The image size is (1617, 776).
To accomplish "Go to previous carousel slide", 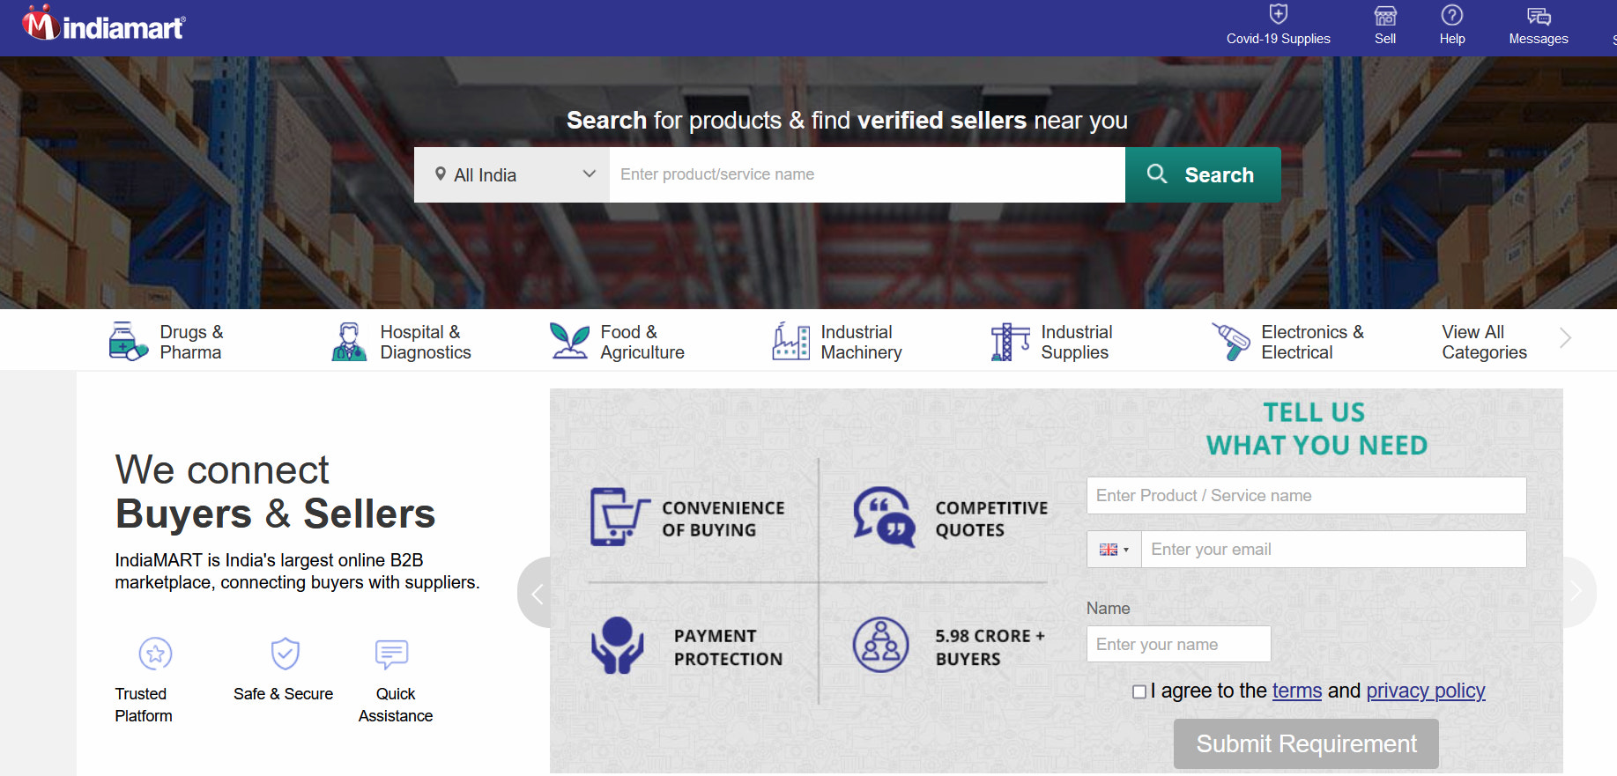I will [536, 593].
